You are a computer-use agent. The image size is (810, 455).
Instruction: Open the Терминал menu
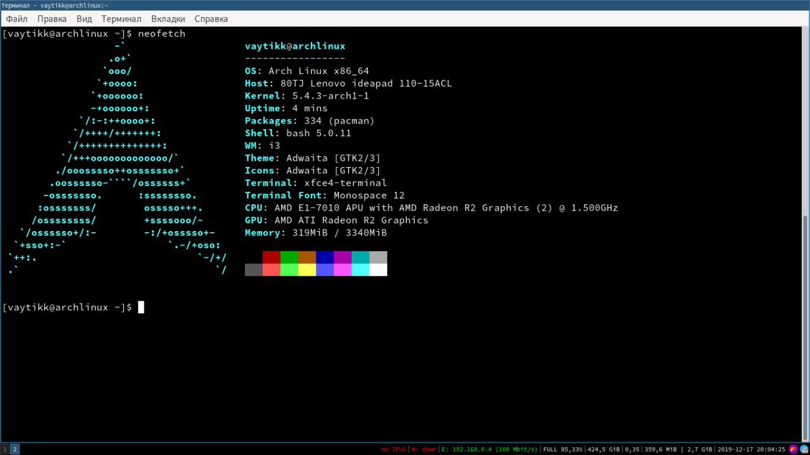(x=121, y=19)
